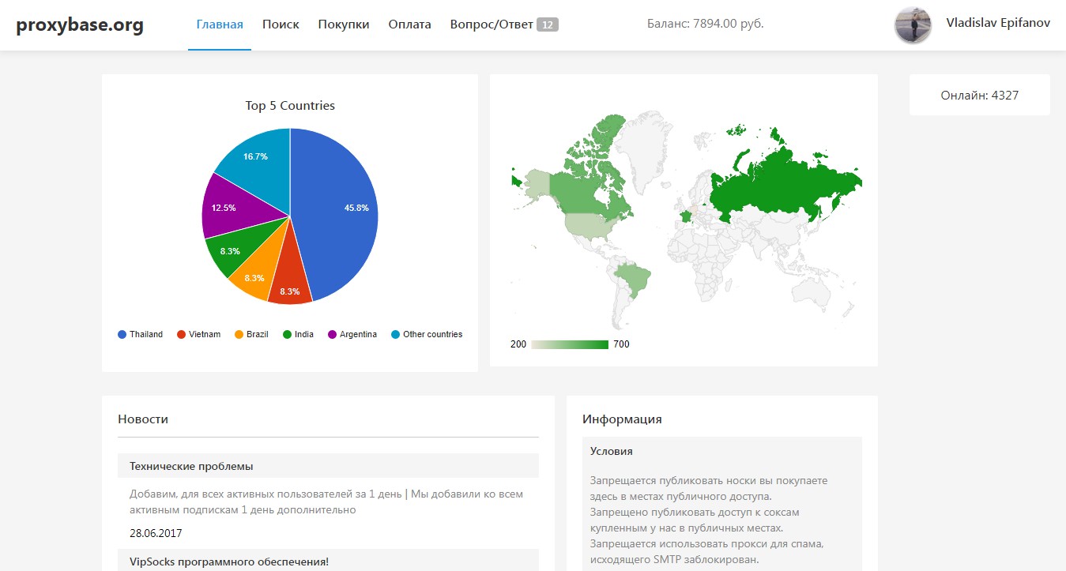The width and height of the screenshot is (1066, 571).
Task: Click the Информация section heading
Action: (x=622, y=419)
